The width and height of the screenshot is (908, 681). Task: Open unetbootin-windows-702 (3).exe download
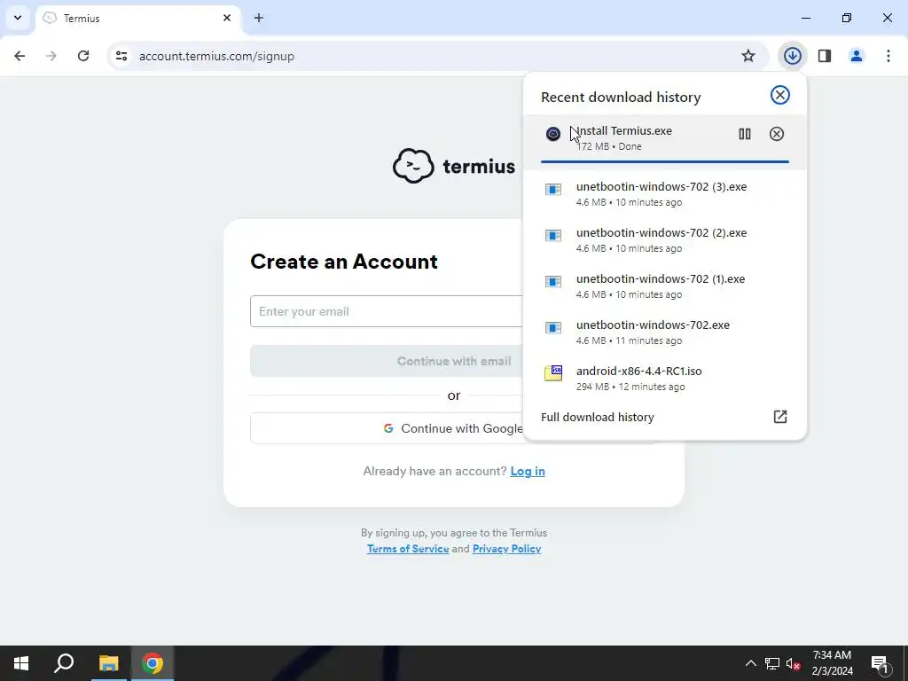664,194
